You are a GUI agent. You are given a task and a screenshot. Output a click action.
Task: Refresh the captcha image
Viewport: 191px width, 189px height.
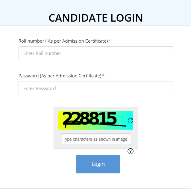(130, 121)
